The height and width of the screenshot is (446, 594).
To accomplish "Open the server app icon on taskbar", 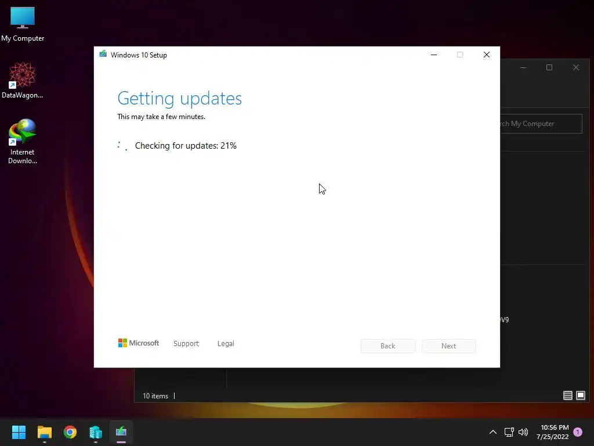I will [96, 432].
